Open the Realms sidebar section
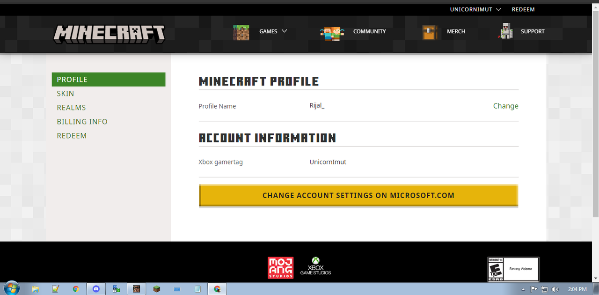 coord(71,108)
